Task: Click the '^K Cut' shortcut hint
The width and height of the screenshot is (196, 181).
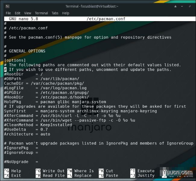Action: 106,171
